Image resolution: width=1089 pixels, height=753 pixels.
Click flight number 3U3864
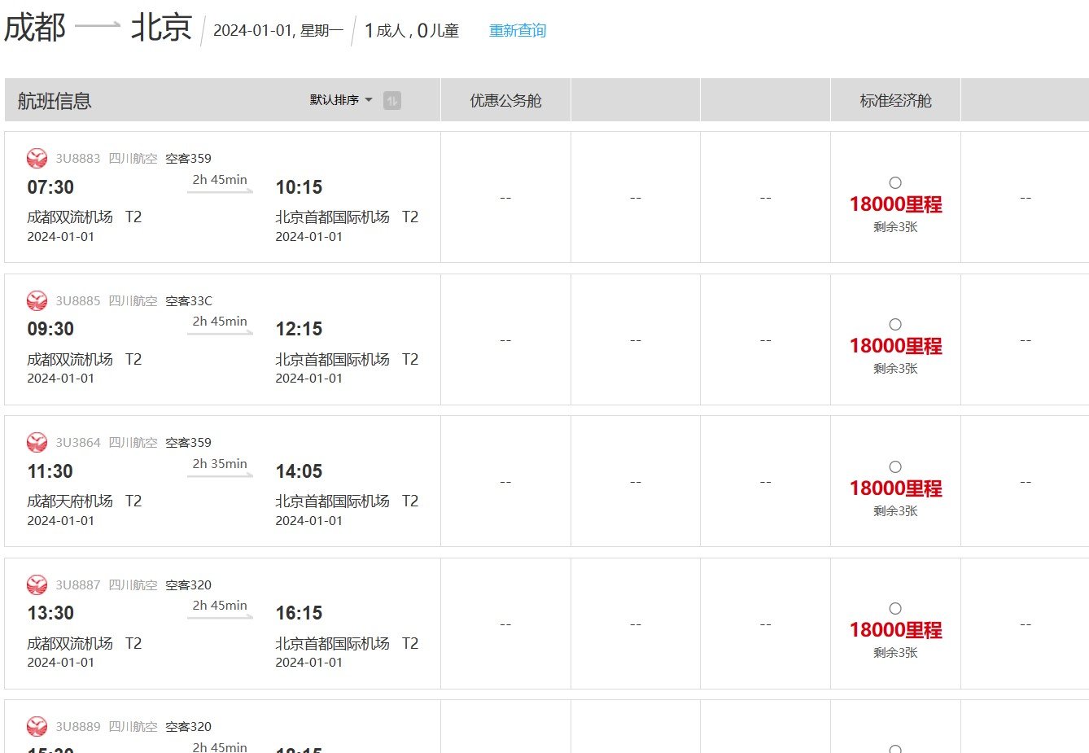click(x=78, y=443)
